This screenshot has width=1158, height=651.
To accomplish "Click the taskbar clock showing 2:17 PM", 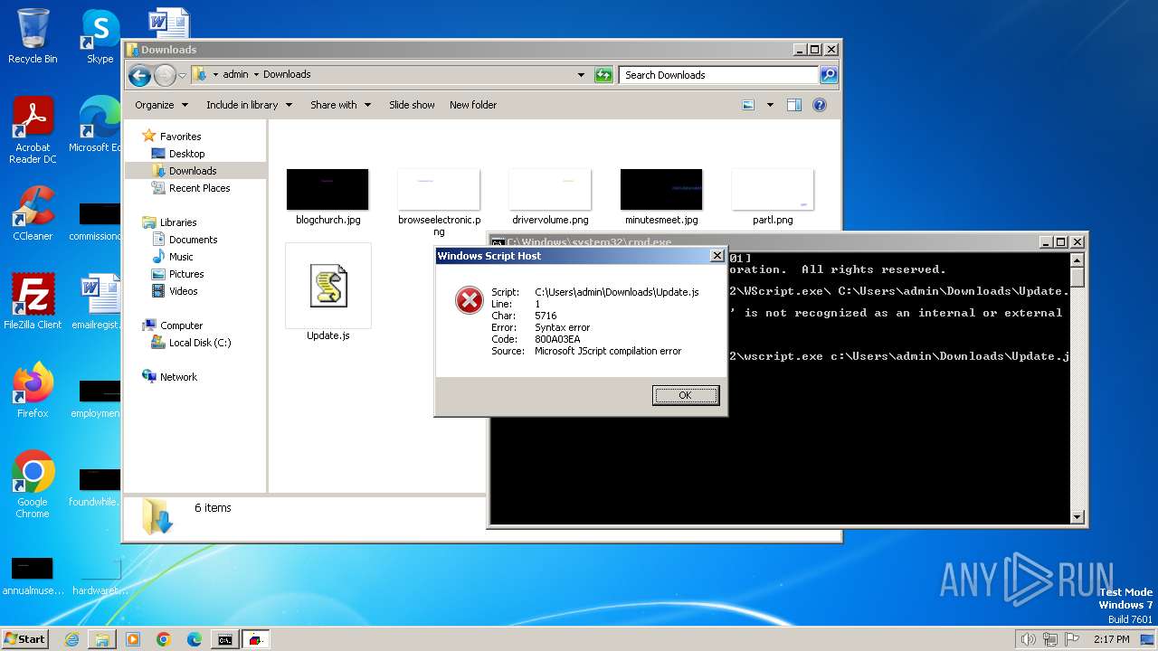I will pos(1111,639).
